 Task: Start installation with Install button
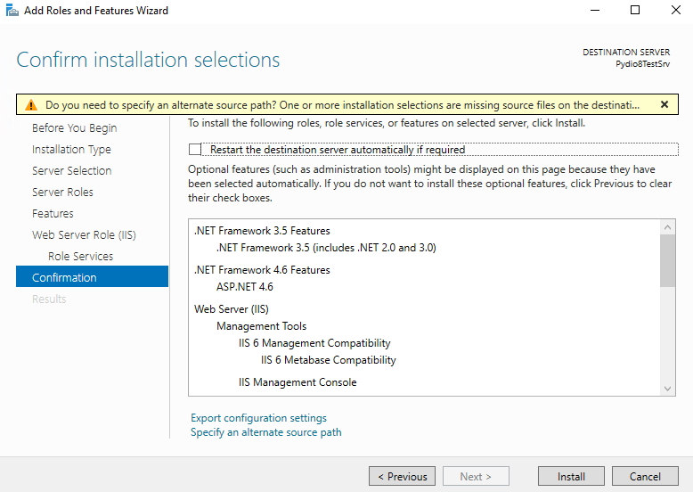tap(571, 476)
